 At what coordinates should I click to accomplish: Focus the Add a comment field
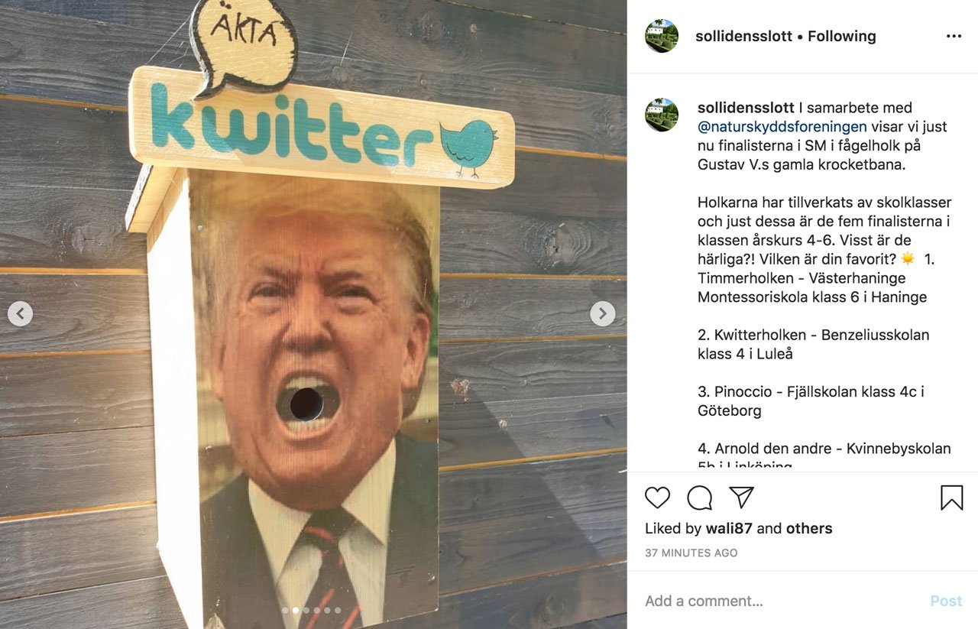click(779, 601)
